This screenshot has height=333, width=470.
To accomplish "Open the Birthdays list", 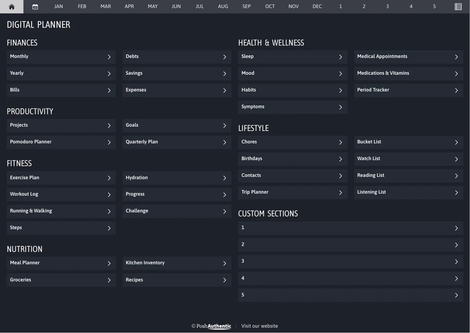I will point(293,159).
